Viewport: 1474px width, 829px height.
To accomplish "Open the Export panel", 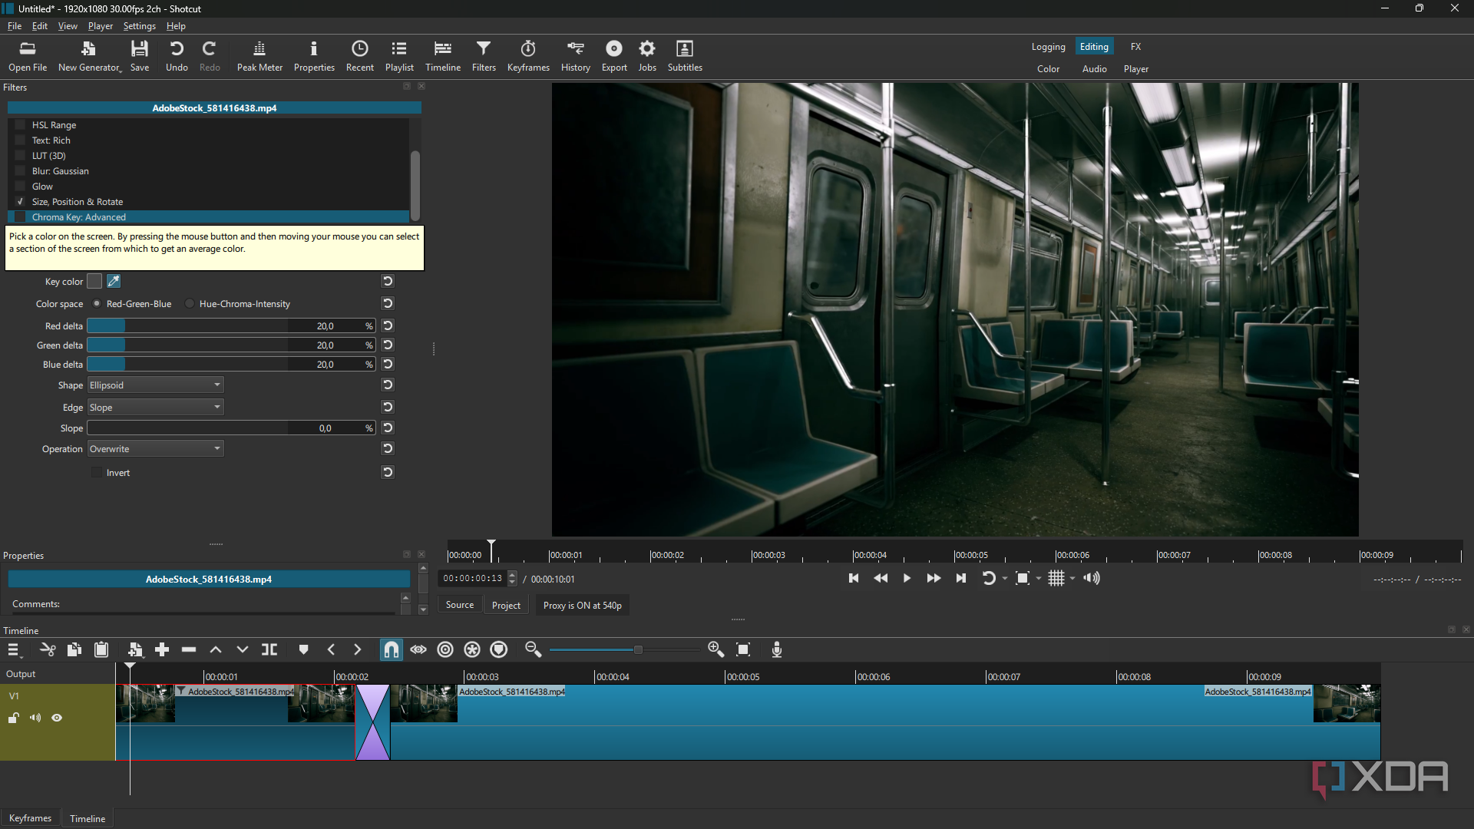I will coord(614,56).
